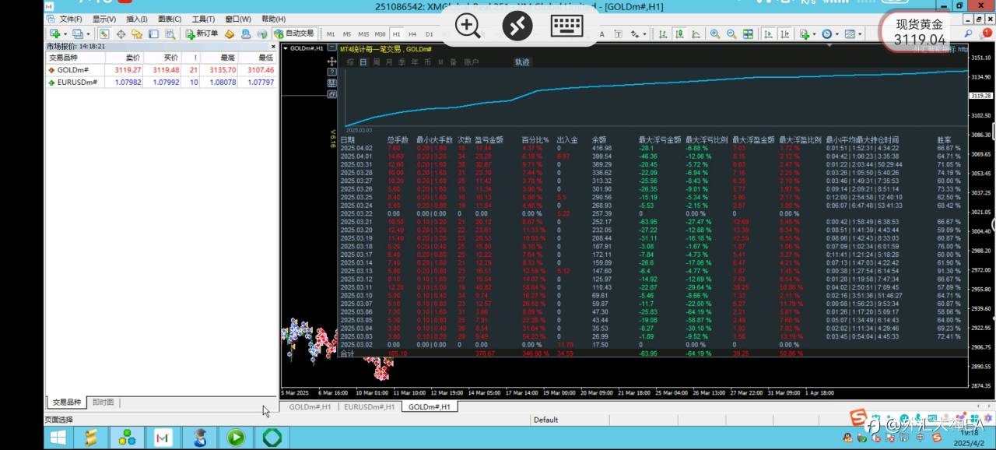Screen dimensions: 996x450
Task: Expand the new chart dropdown arrow
Action: (65, 34)
